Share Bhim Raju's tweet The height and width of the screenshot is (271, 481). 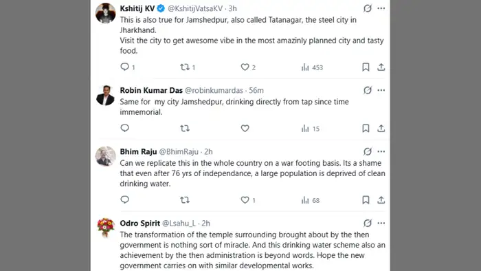tap(381, 200)
